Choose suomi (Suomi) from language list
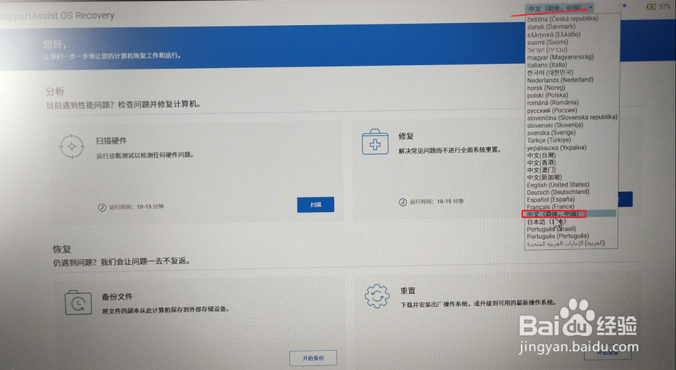Image resolution: width=676 pixels, height=370 pixels. pos(548,42)
